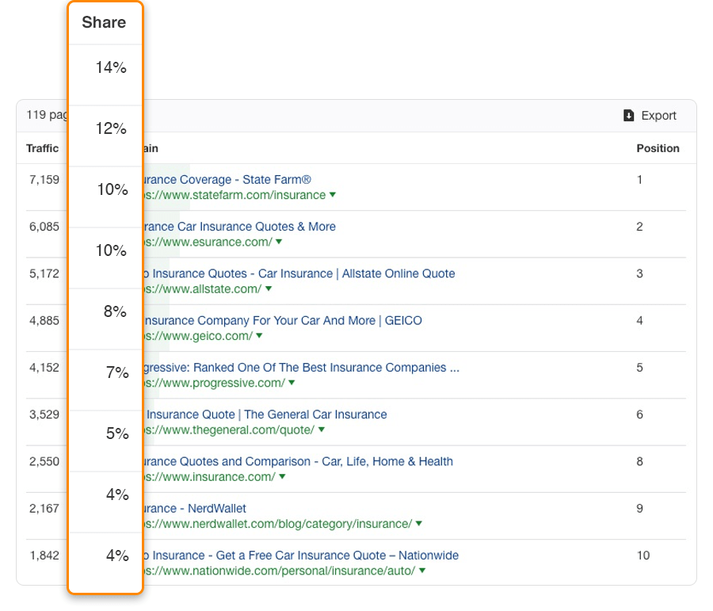Open the GEICO page title link

tap(283, 321)
